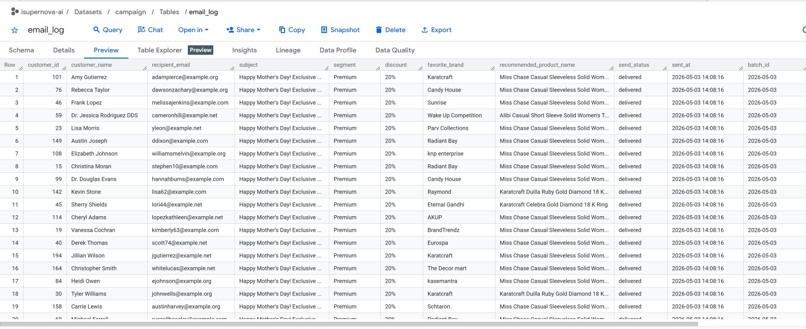Go to campaign dataset breadcrumb
This screenshot has height=329, width=806.
point(131,12)
